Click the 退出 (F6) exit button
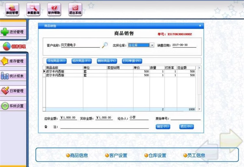 [x=186, y=127]
